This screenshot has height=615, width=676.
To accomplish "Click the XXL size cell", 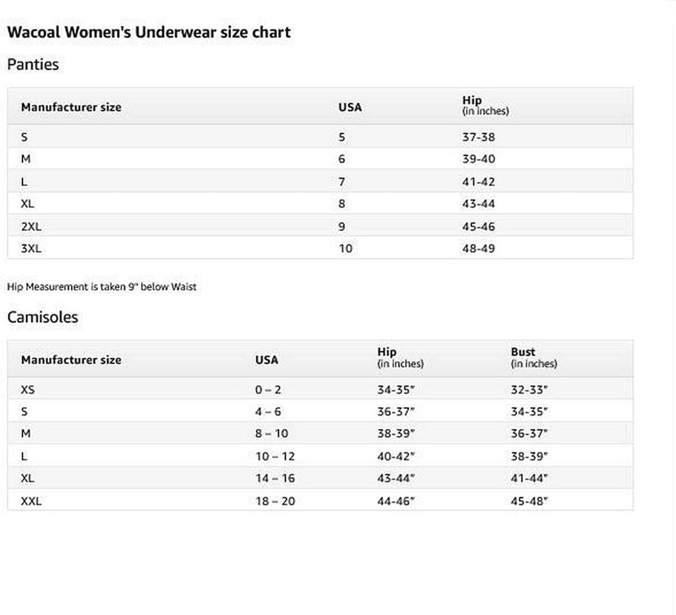I will tap(31, 501).
